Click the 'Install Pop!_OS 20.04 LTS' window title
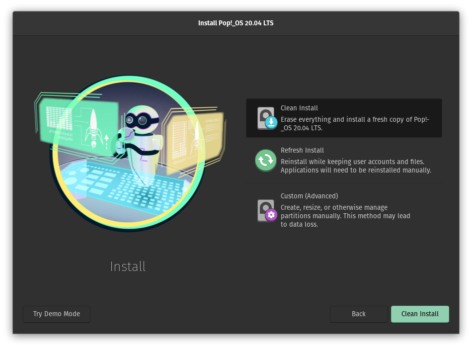Image resolution: width=472 pixels, height=348 pixels. [x=236, y=23]
